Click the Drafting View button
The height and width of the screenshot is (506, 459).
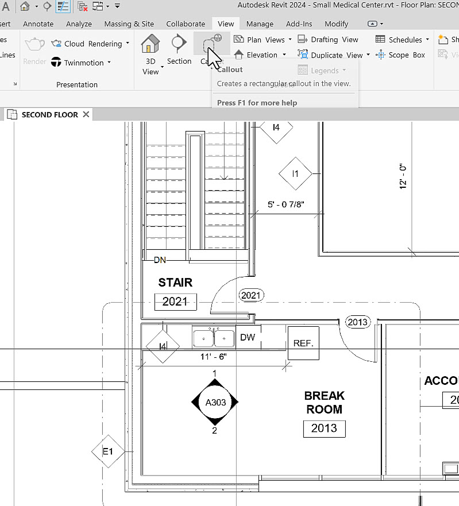328,40
